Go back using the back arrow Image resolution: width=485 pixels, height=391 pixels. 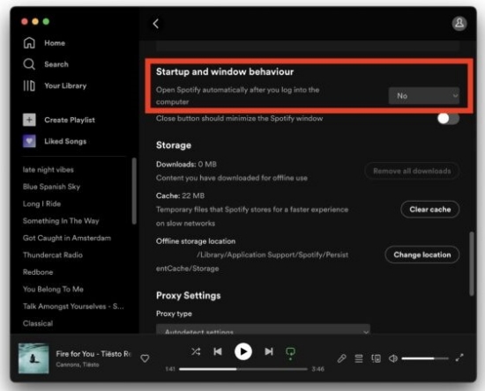point(155,24)
